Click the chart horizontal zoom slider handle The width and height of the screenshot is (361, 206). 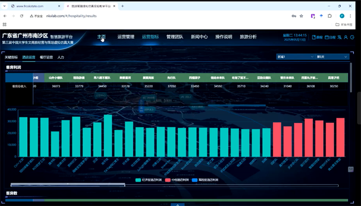pos(68,185)
